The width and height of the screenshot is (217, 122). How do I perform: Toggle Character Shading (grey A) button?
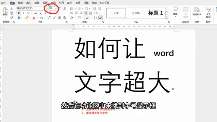click(60, 18)
